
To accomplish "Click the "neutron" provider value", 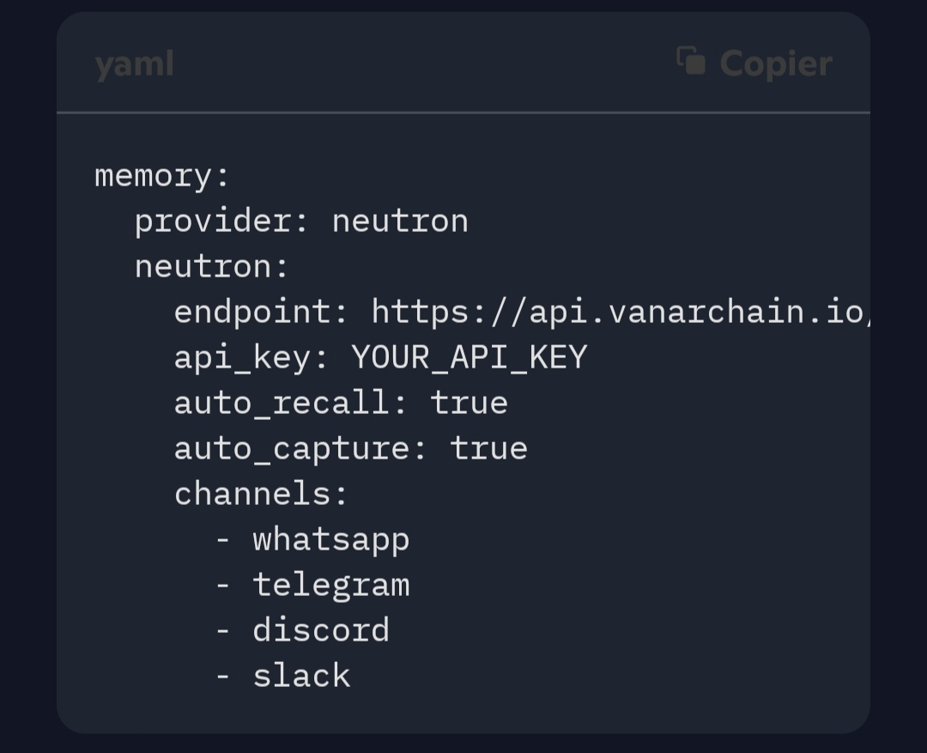I will pos(400,222).
